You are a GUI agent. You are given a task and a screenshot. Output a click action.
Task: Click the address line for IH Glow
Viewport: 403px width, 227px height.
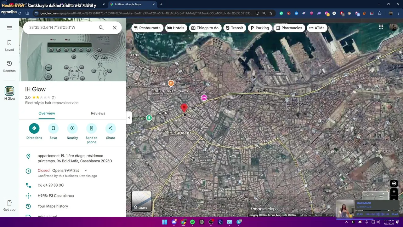coord(72,158)
